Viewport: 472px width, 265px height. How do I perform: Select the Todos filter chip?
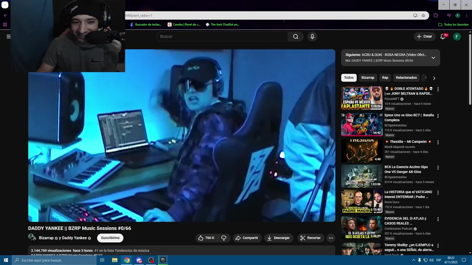349,78
